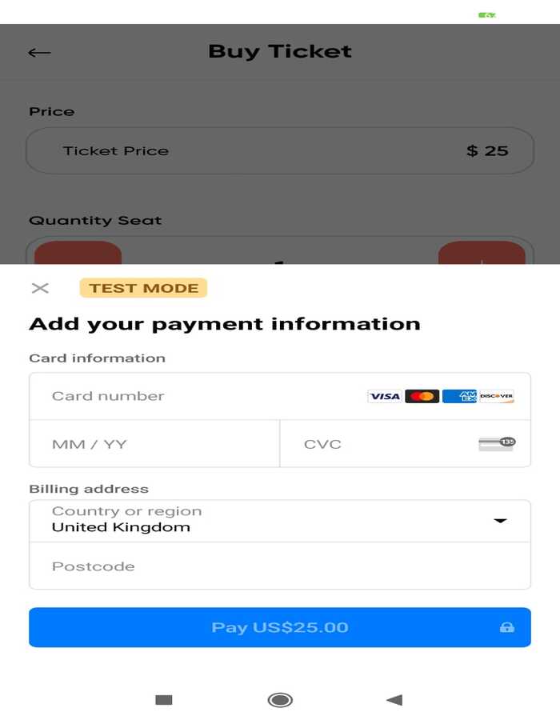Tap the back arrow on Buy Ticket screen

tap(38, 51)
